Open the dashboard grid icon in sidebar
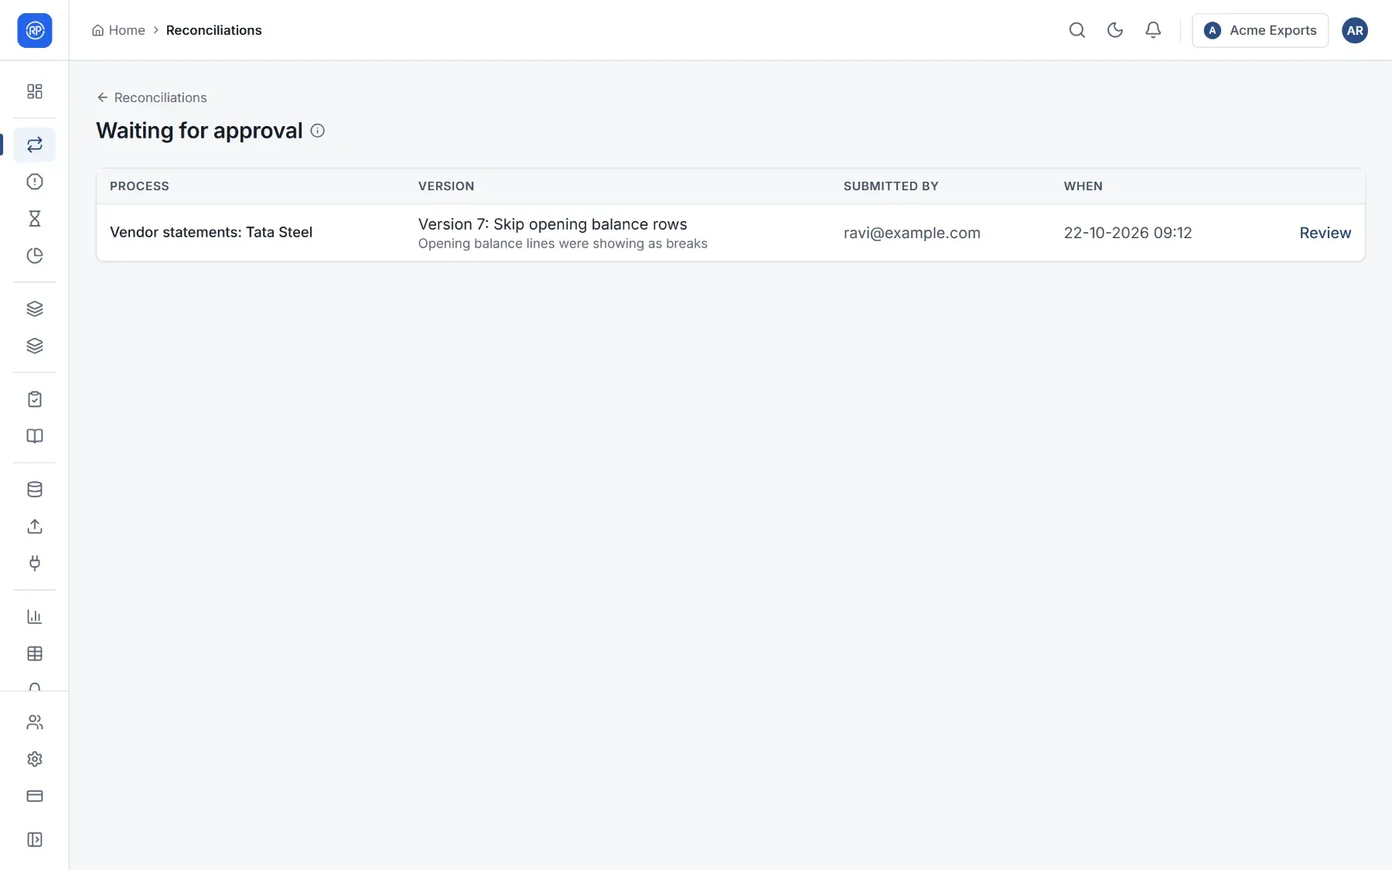The image size is (1392, 870). [x=35, y=91]
